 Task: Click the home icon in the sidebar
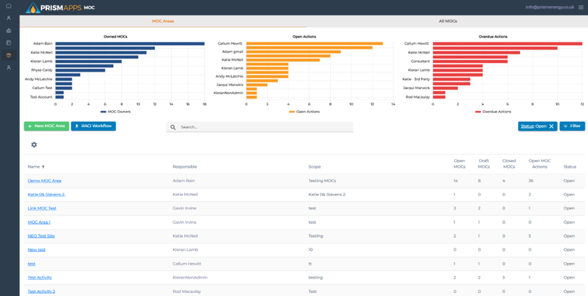pyautogui.click(x=9, y=6)
